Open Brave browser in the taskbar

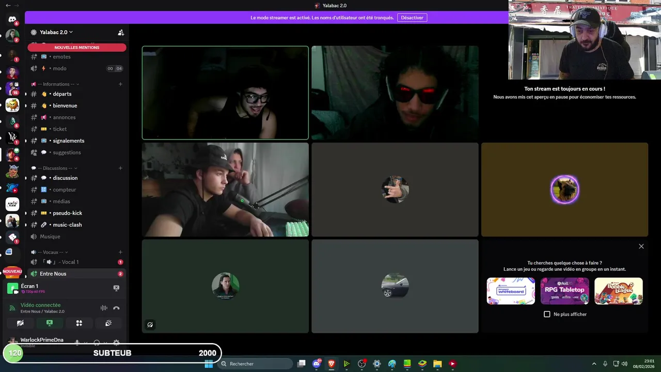click(332, 364)
